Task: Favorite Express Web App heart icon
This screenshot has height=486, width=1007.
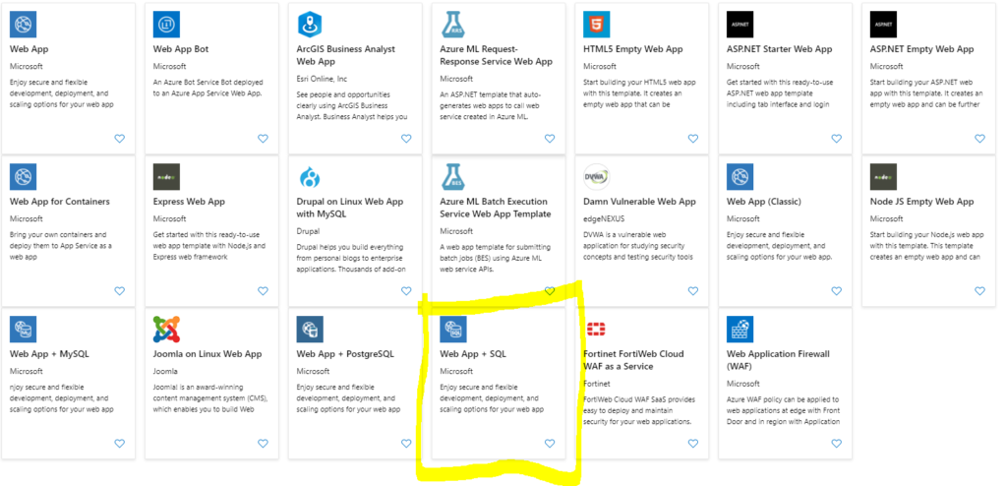Action: (263, 290)
